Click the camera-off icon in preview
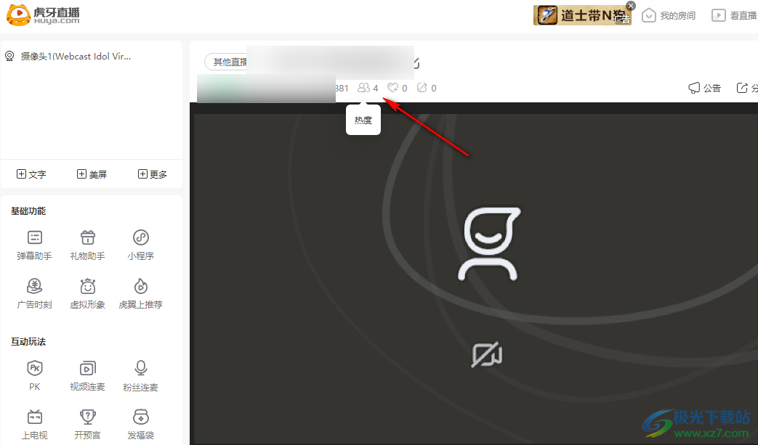 [487, 355]
